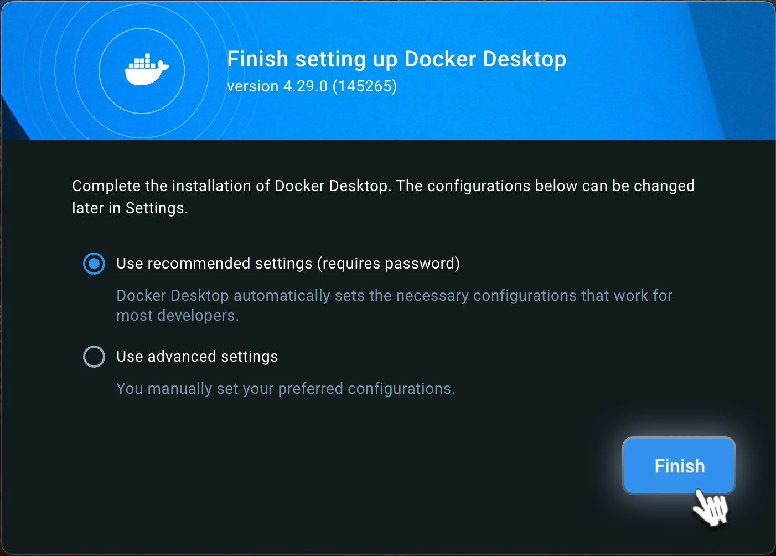Click 'You manually set your preferred configurations' text
Image resolution: width=776 pixels, height=556 pixels.
pos(286,389)
